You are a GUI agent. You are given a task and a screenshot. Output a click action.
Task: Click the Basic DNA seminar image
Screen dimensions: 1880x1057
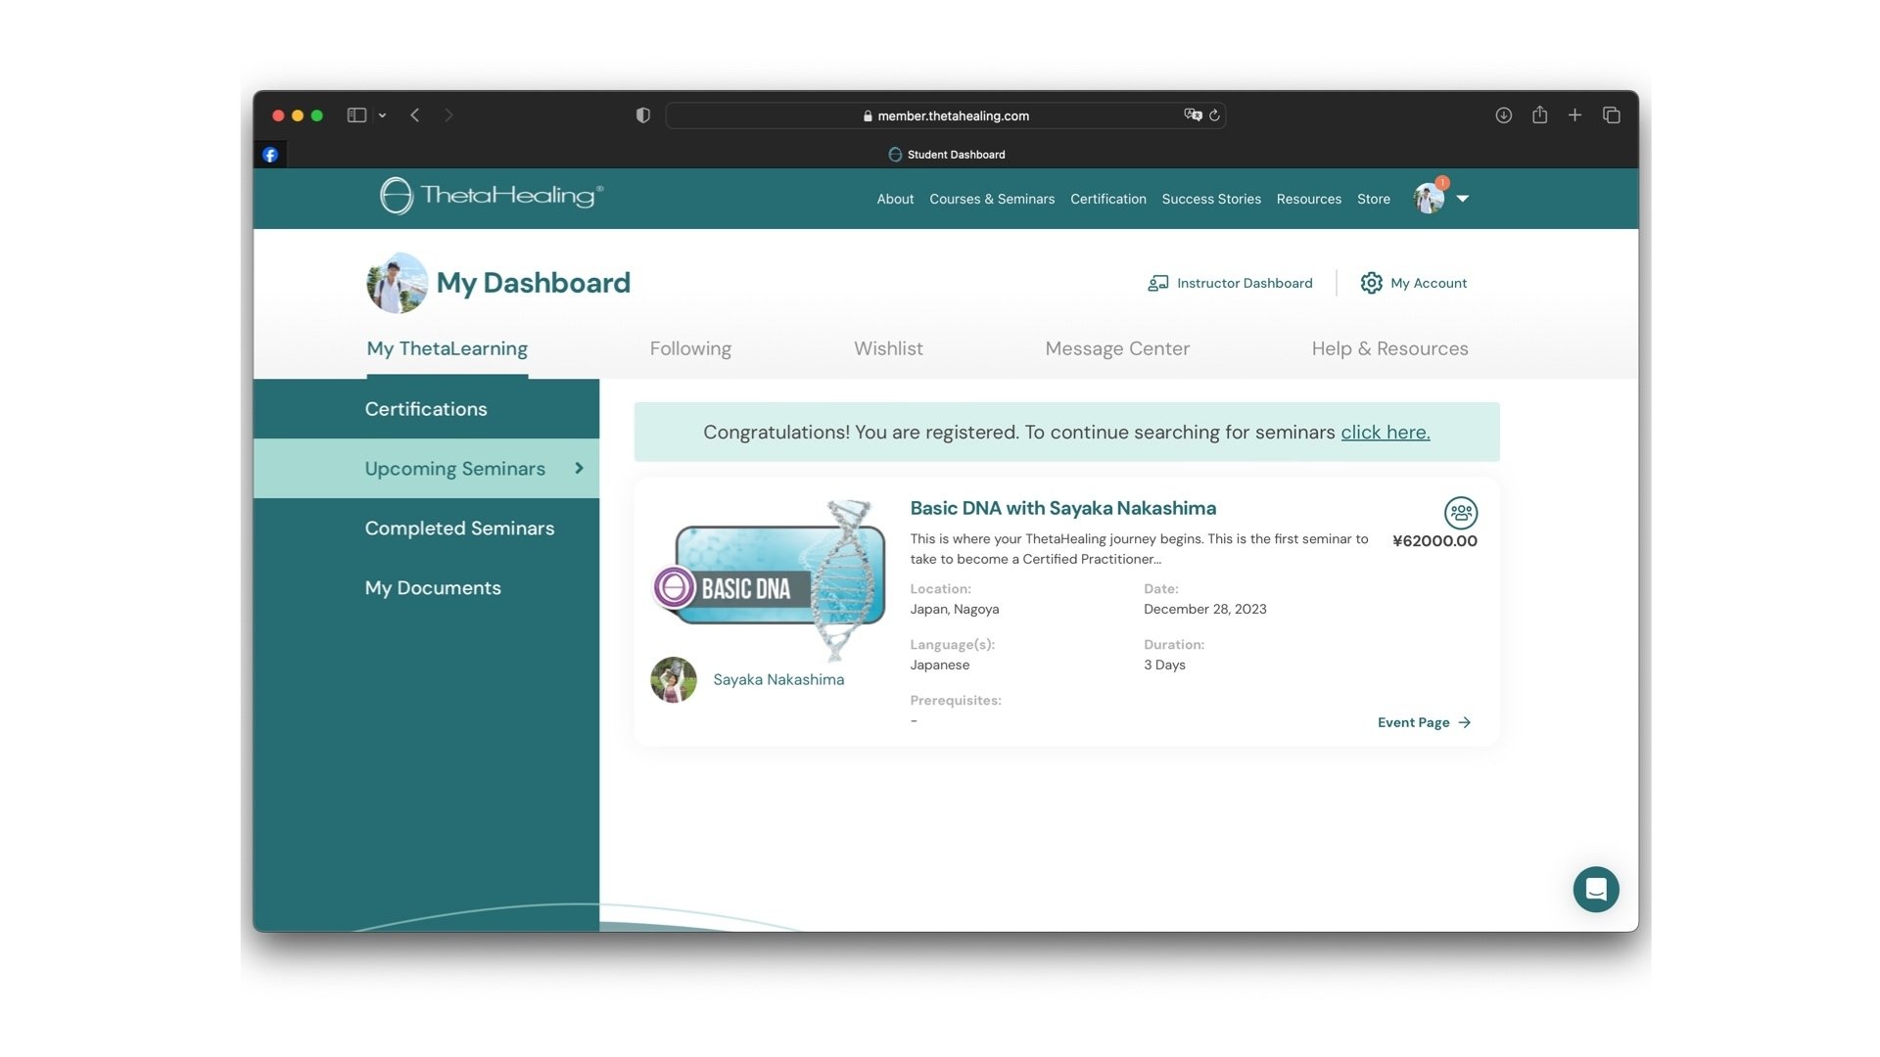770,580
